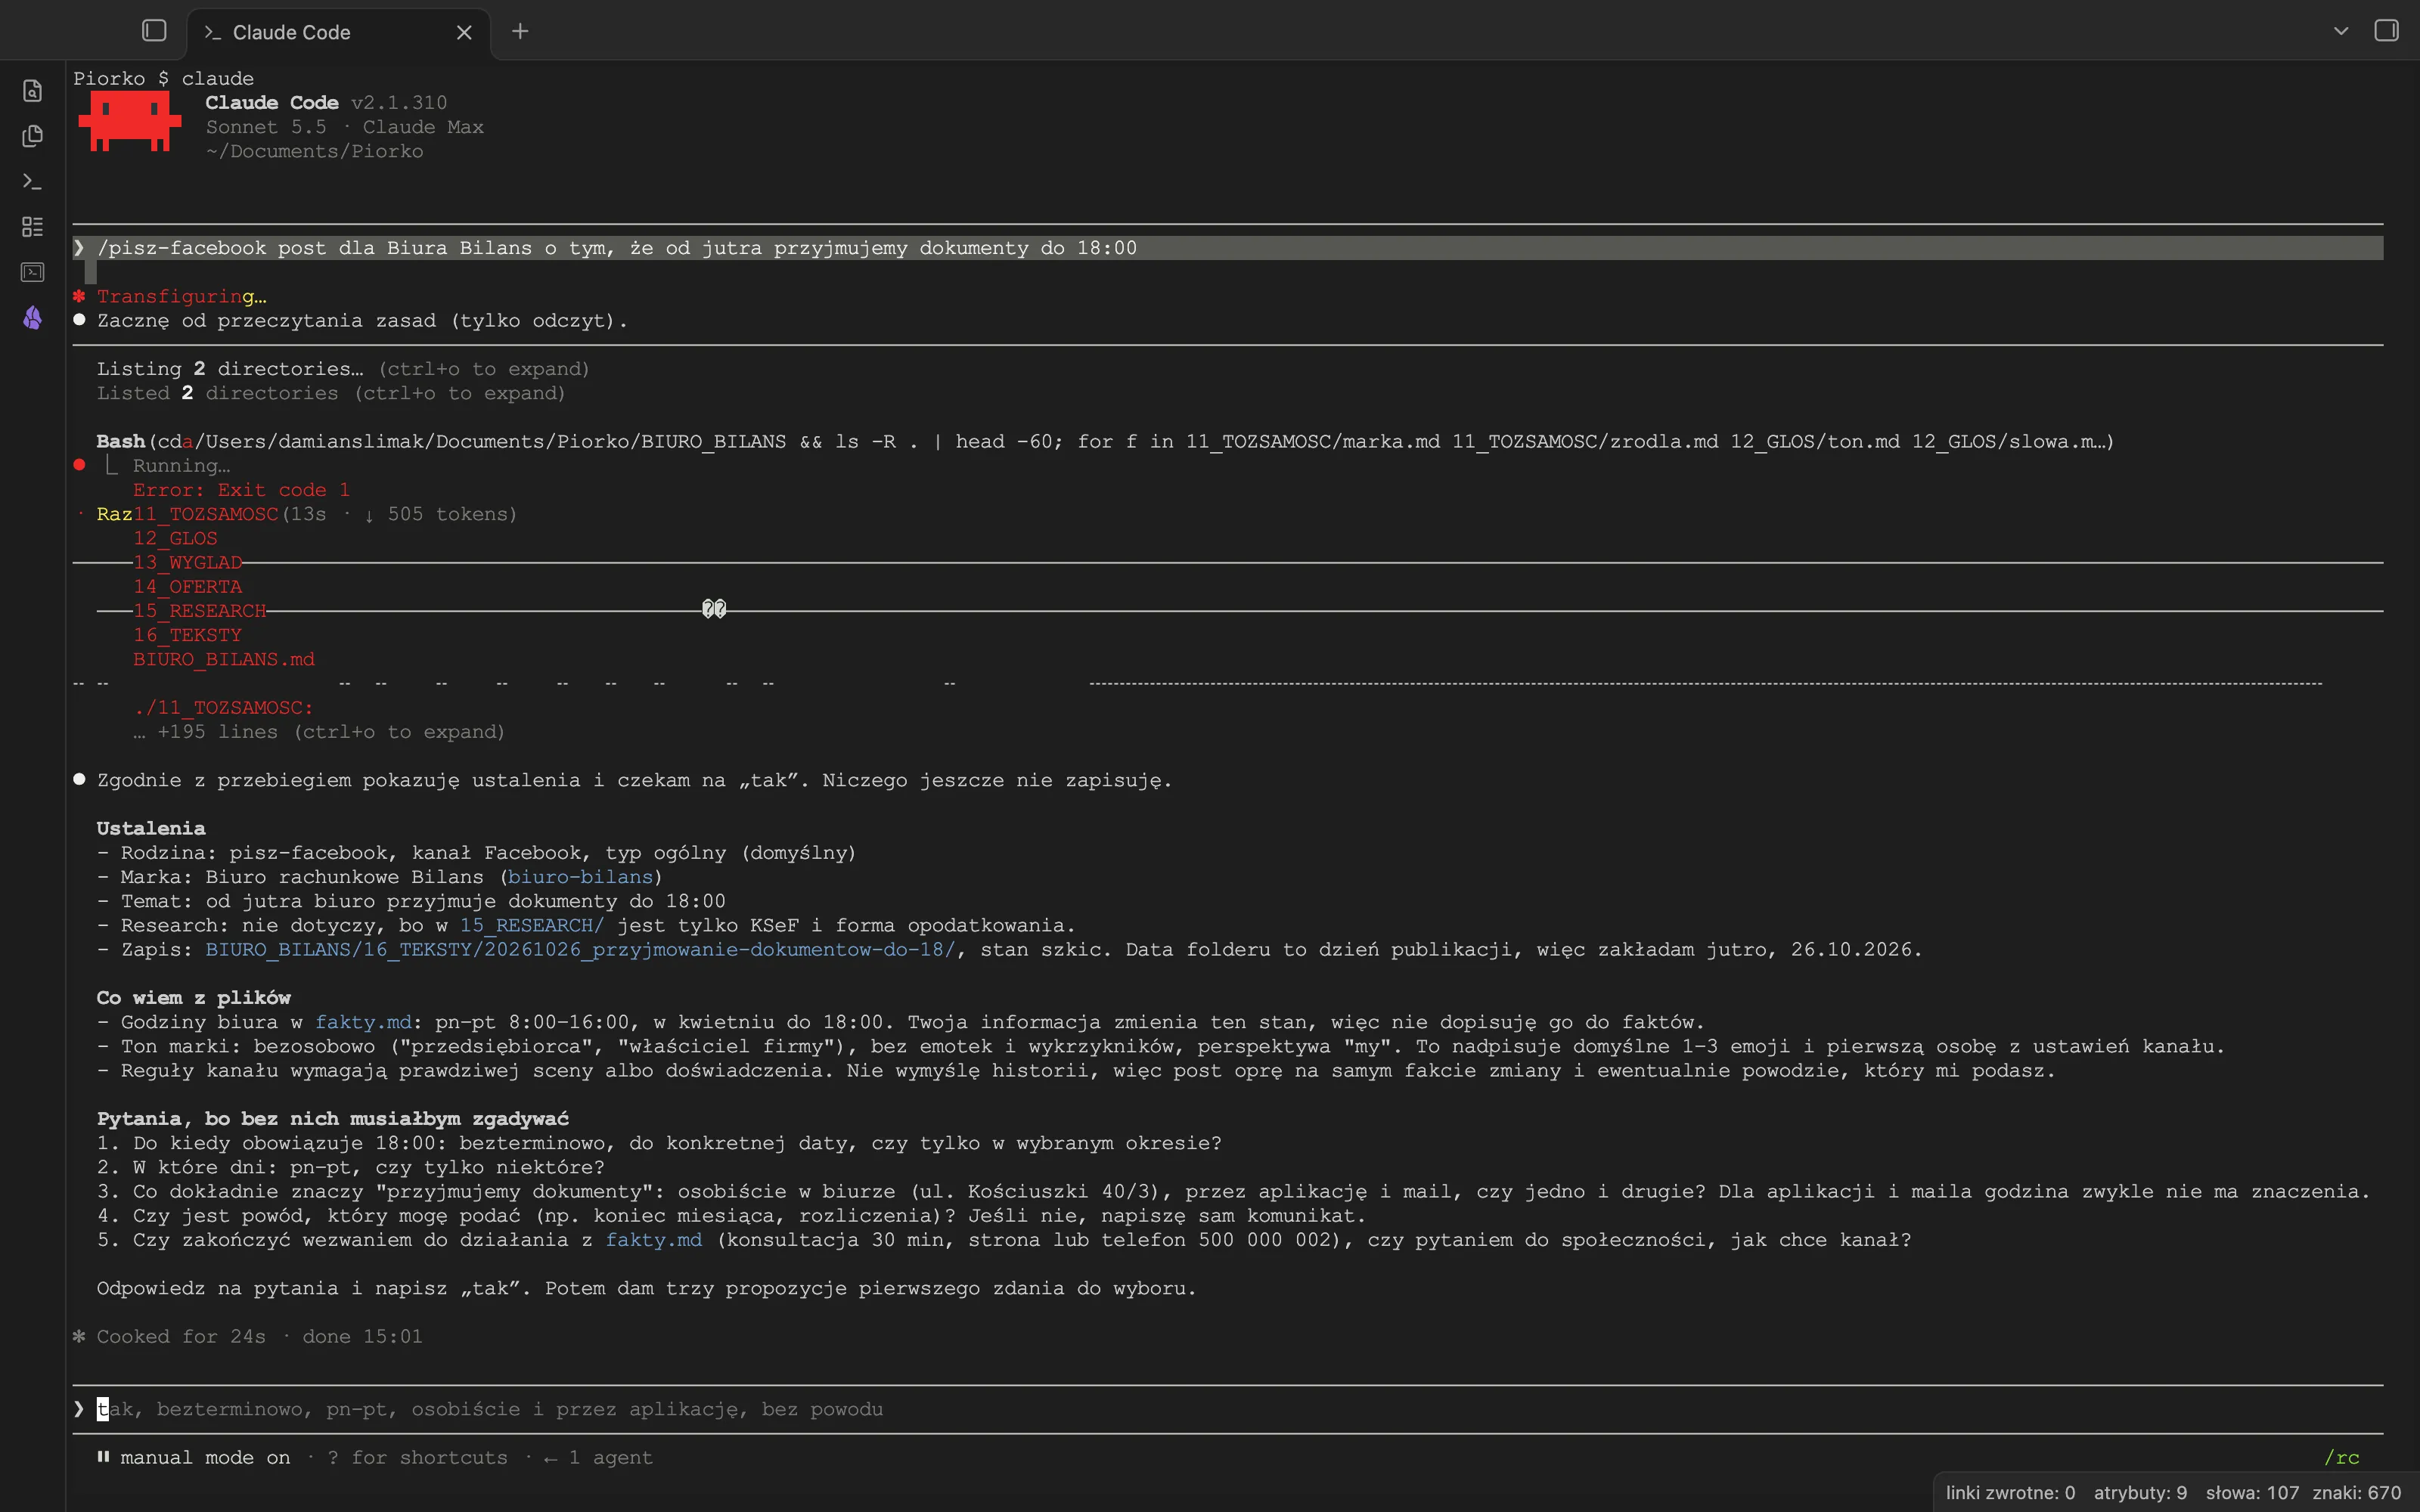Click the green /rc label
Screen dimensions: 2420x1512
click(2341, 1458)
